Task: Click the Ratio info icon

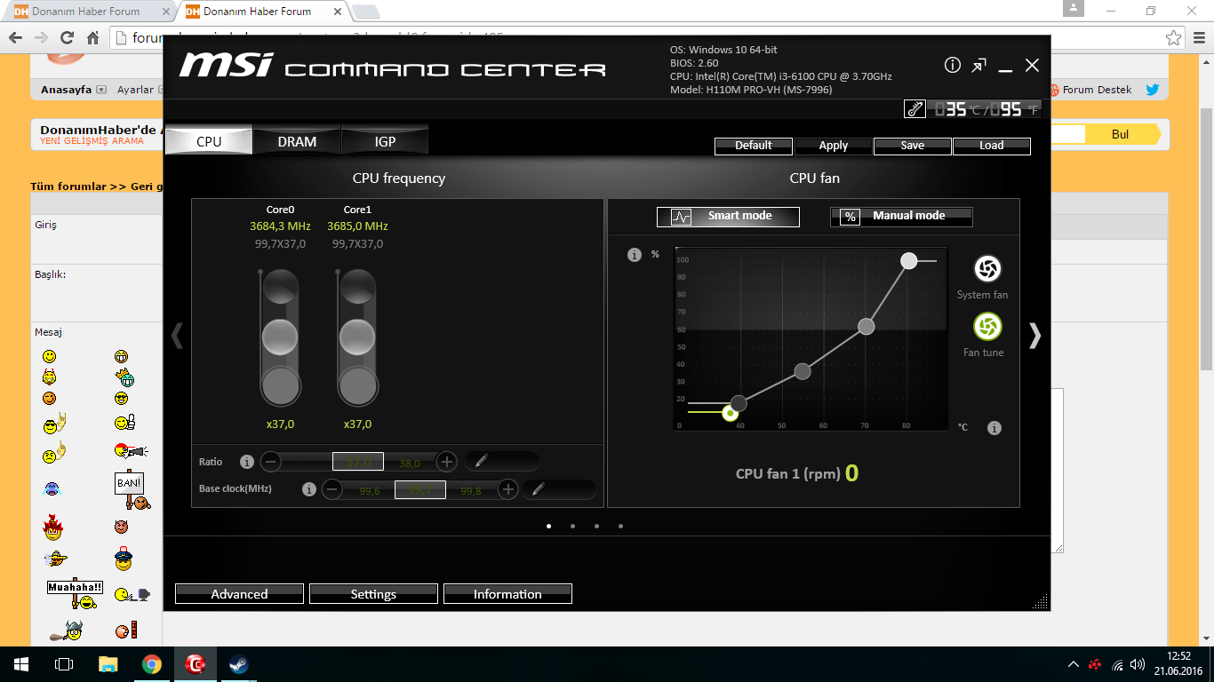Action: (247, 462)
